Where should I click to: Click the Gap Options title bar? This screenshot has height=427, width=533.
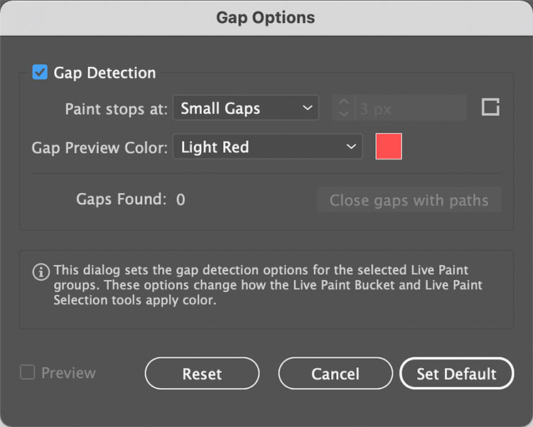click(266, 17)
